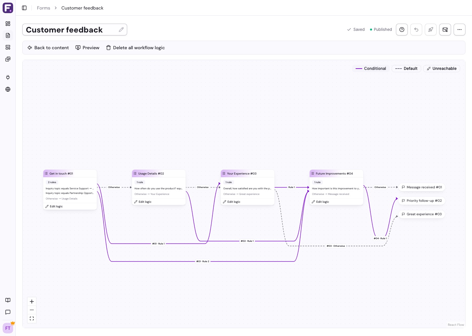The image size is (472, 336).
Task: Open form Preview
Action: coord(88,48)
